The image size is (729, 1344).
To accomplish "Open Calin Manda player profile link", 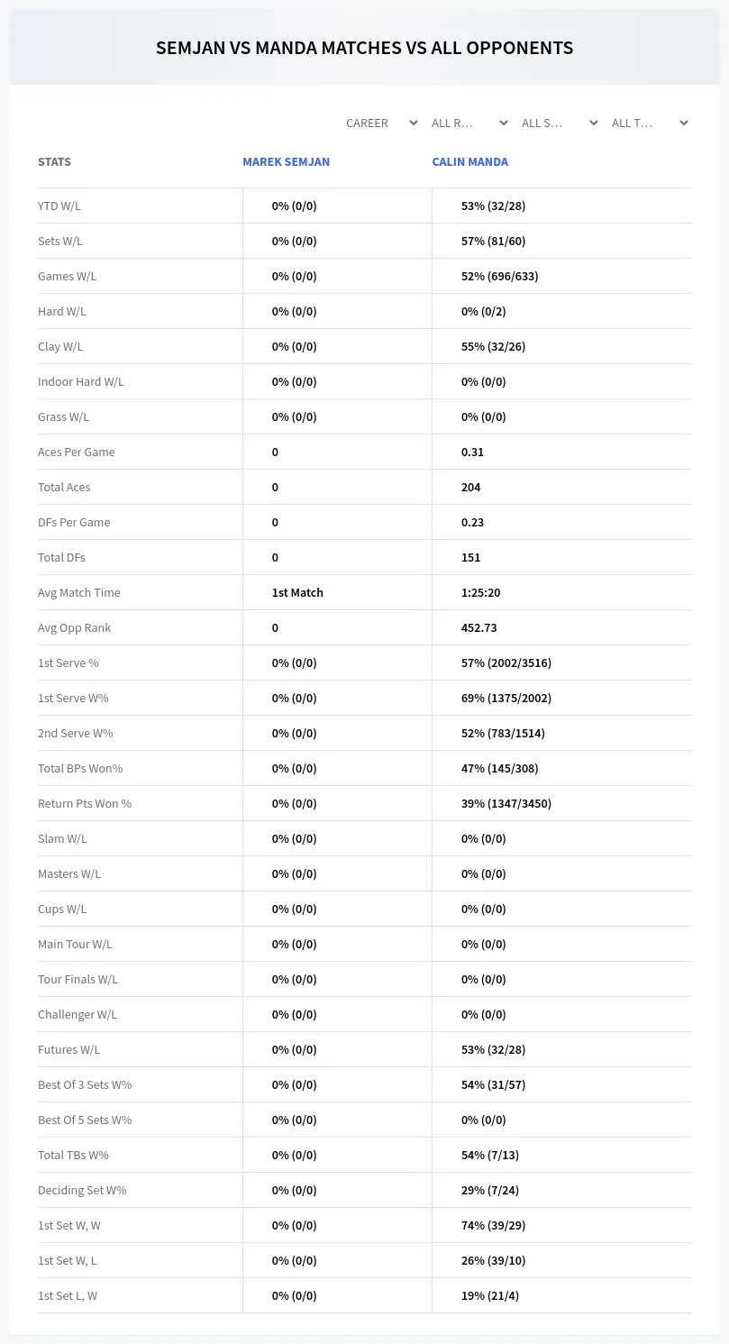I will coord(469,162).
